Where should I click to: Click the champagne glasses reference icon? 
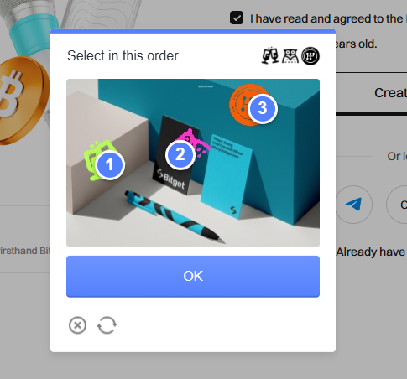click(x=270, y=55)
